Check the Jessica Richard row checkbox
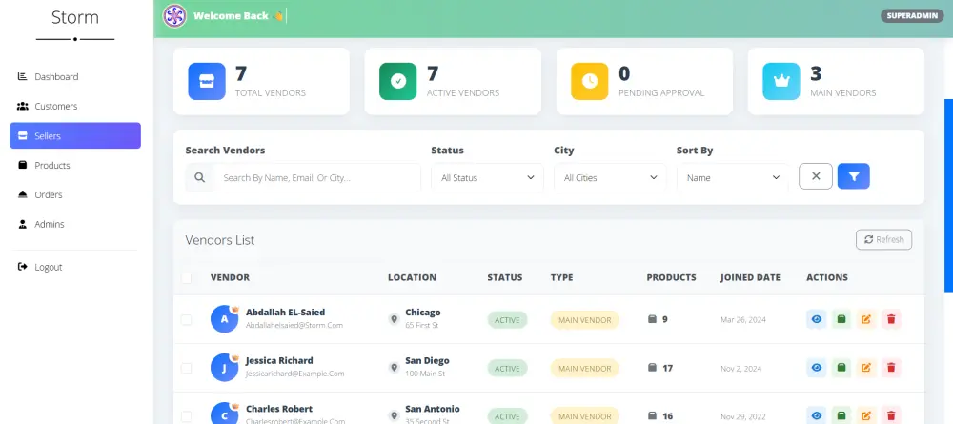953x424 pixels. (x=186, y=368)
